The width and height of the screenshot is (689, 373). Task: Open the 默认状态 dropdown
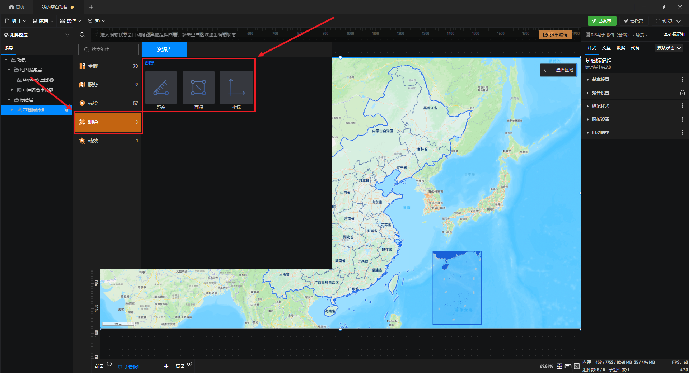pyautogui.click(x=669, y=48)
